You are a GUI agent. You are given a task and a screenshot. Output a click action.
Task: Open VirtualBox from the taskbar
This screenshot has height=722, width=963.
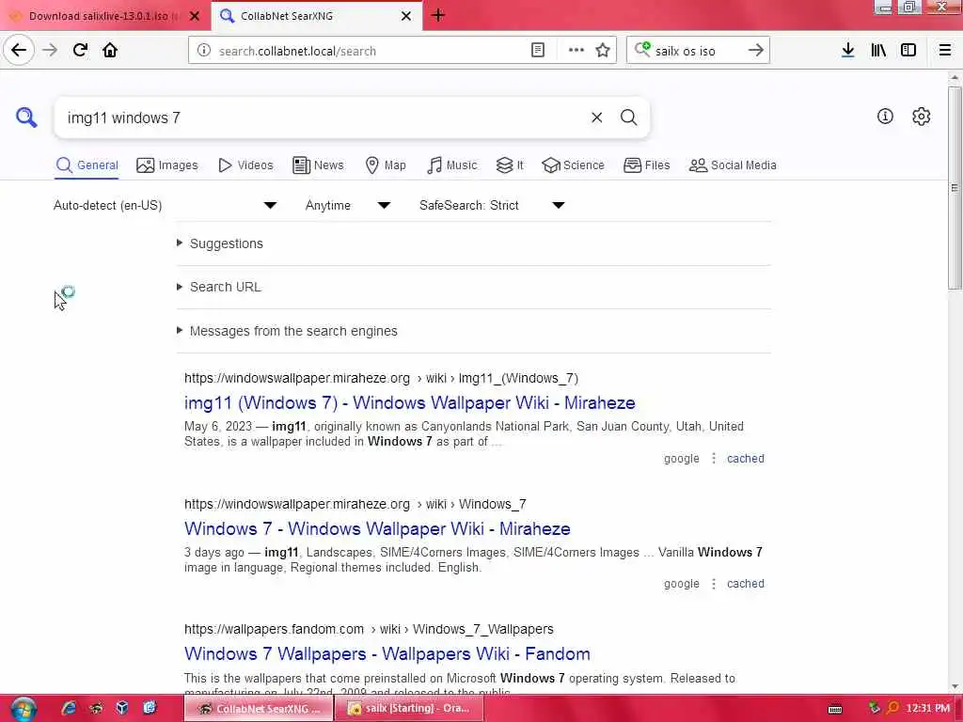(x=122, y=708)
